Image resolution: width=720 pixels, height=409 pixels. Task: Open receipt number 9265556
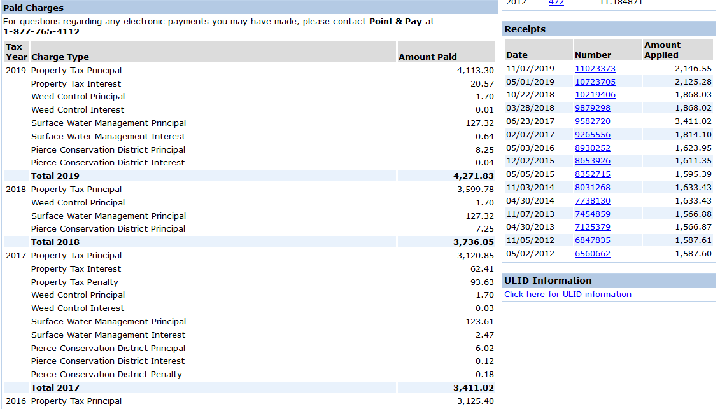[592, 134]
